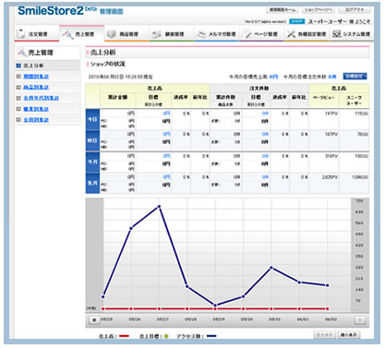Click the green 売上目標 legend dot
Screen dimensions: 385x348
(x=166, y=336)
